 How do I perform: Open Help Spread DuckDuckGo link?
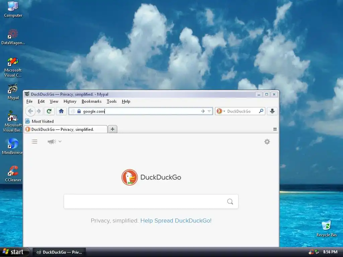(x=176, y=221)
